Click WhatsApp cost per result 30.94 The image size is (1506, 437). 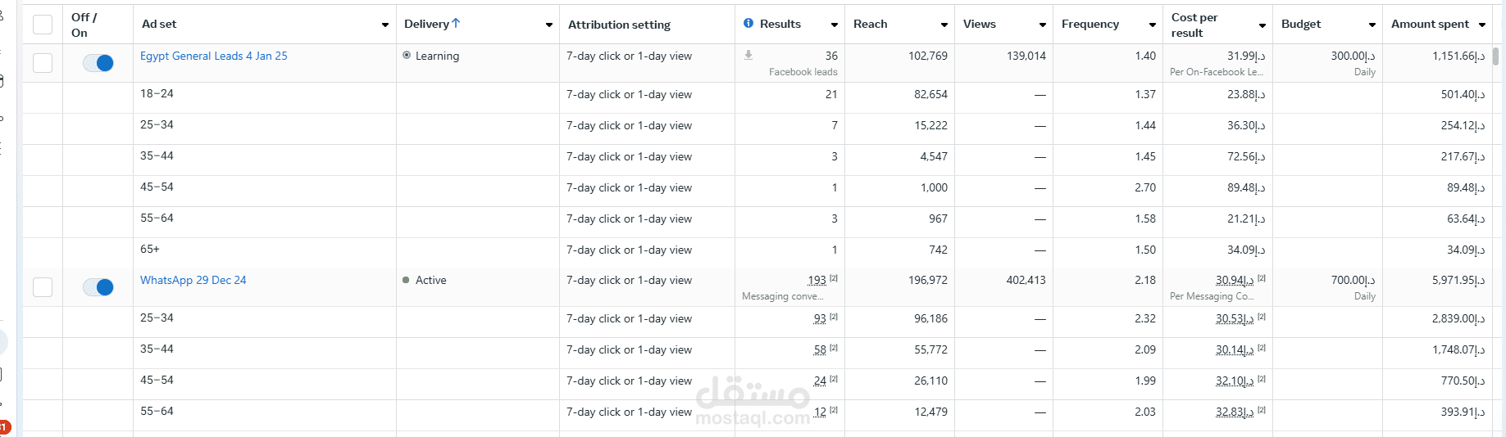1235,280
